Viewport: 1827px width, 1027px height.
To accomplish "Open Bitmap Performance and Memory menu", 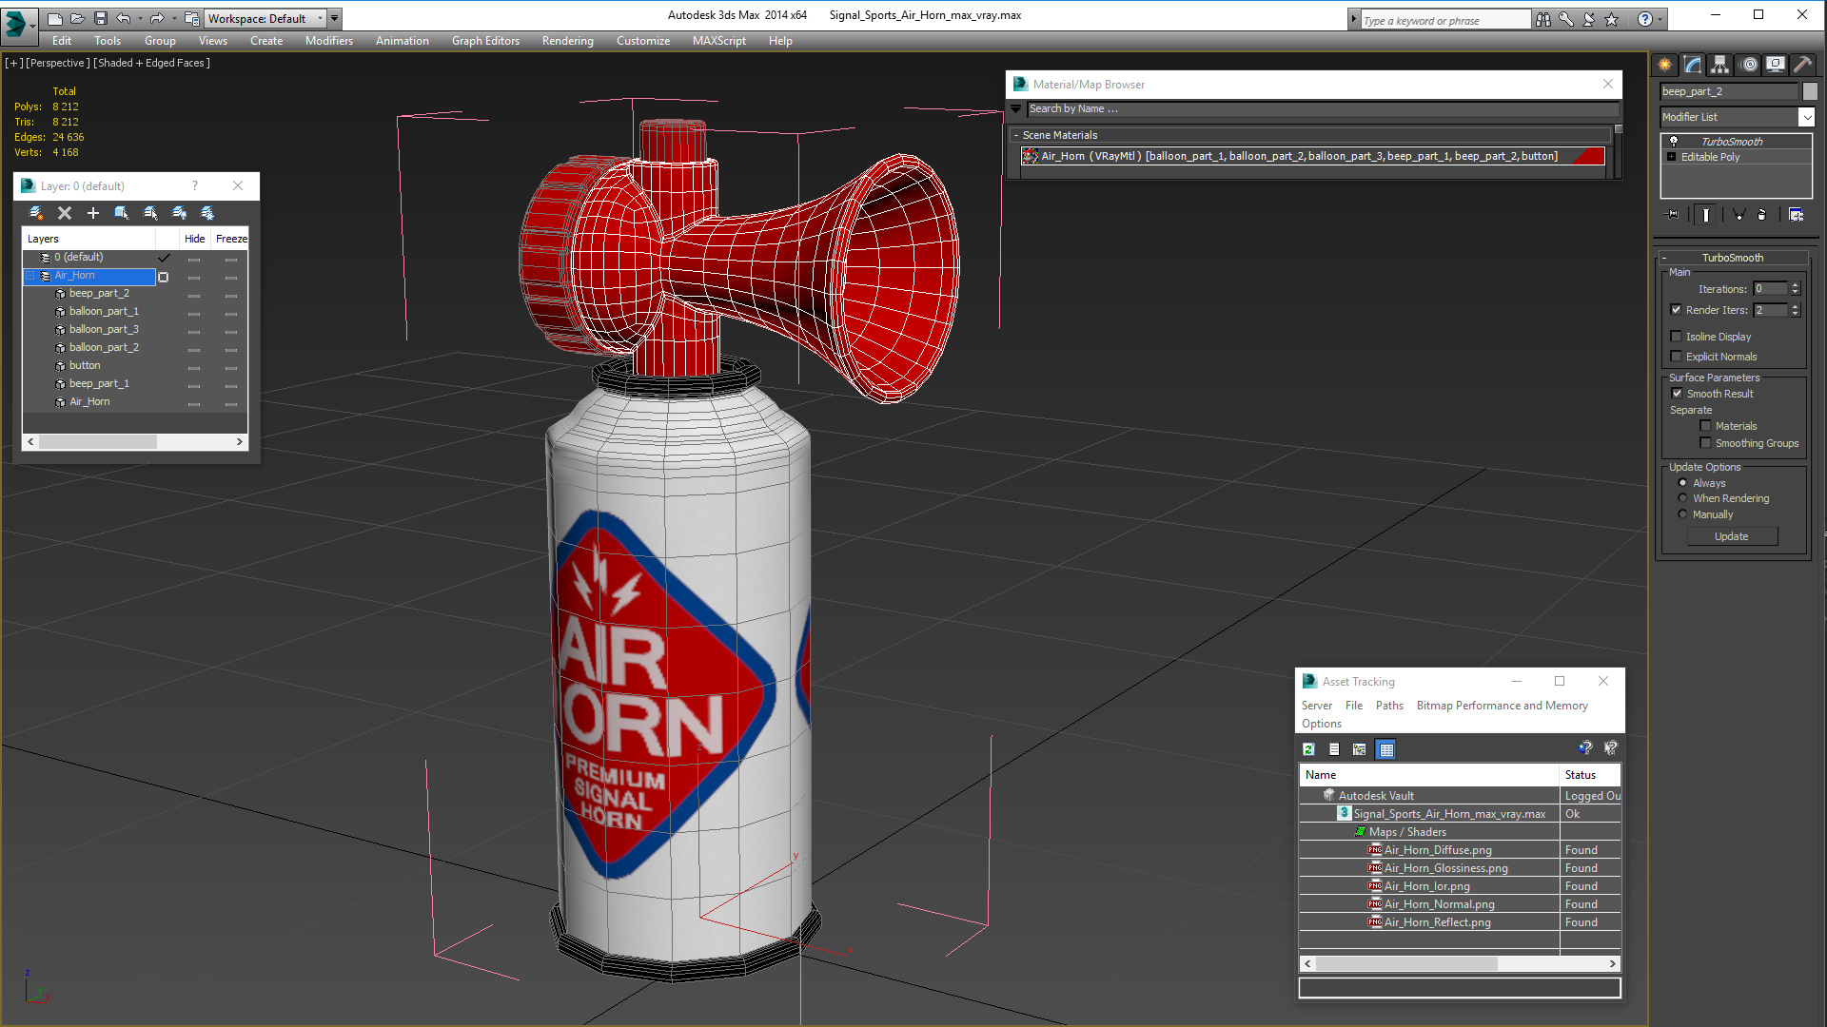I will (x=1502, y=706).
